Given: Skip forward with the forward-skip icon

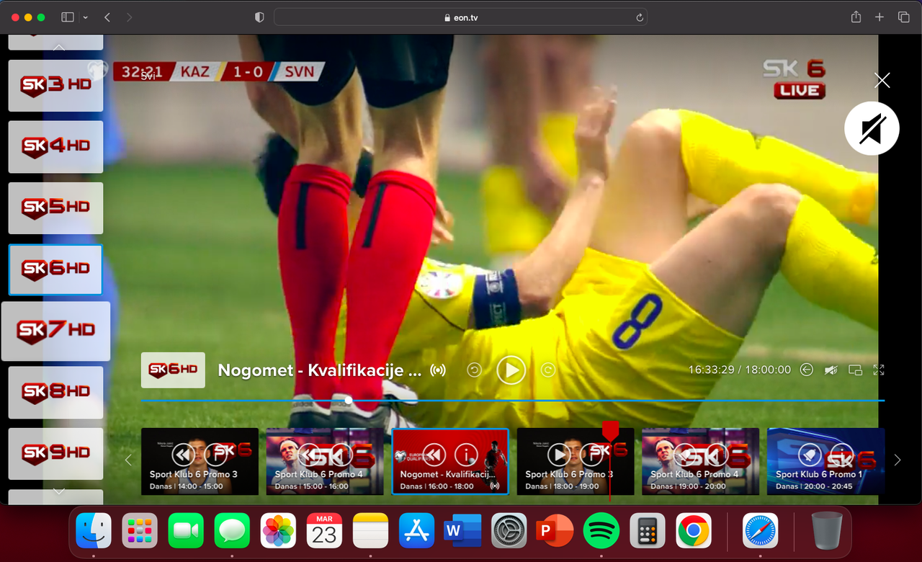Looking at the screenshot, I should coord(548,370).
